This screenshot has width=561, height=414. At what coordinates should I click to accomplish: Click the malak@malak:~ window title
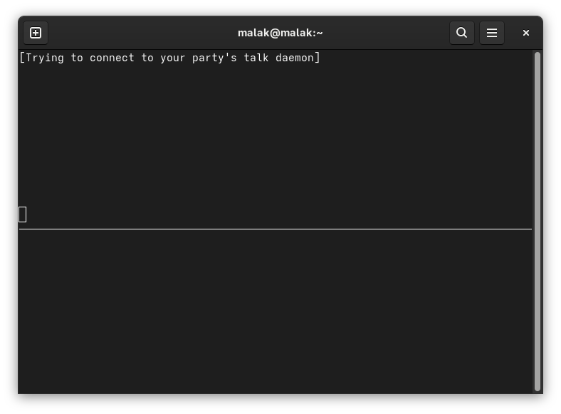click(x=280, y=33)
